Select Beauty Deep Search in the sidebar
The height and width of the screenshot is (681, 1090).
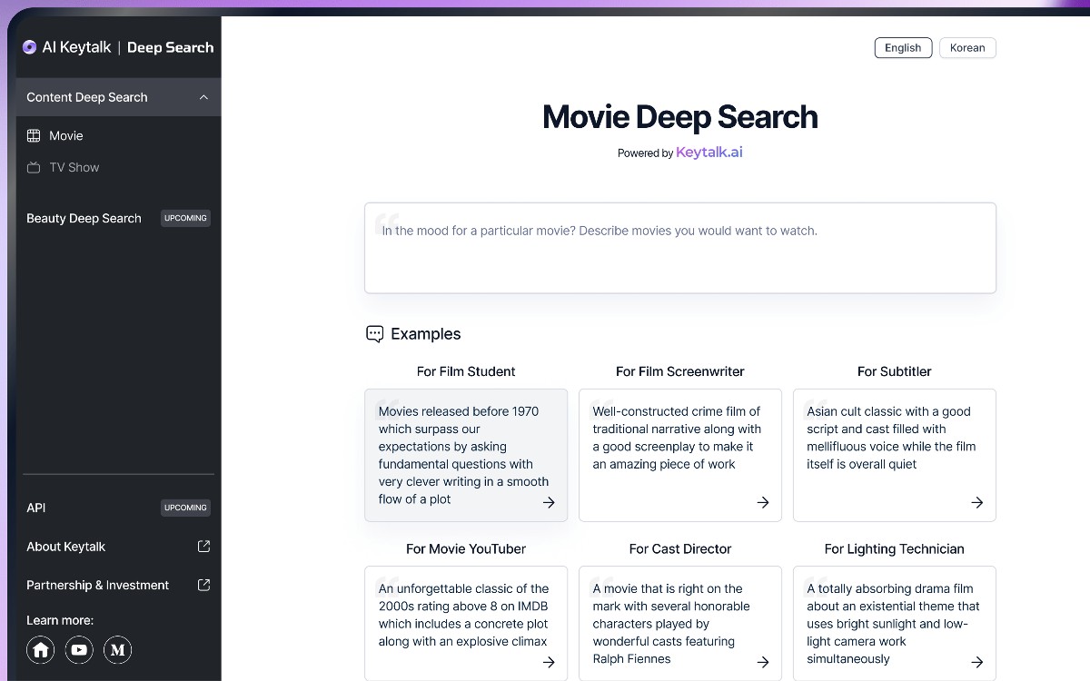pos(84,218)
